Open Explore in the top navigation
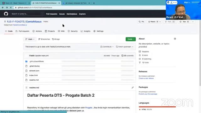Image resolution: width=201 pixels, height=113 pixels. click(82, 14)
